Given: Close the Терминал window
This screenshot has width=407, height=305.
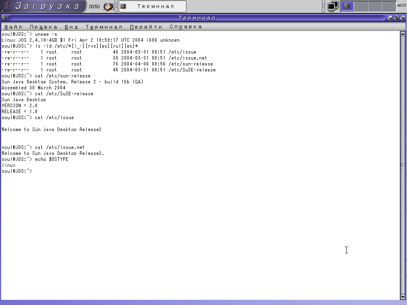Looking at the screenshot, I should click(403, 17).
